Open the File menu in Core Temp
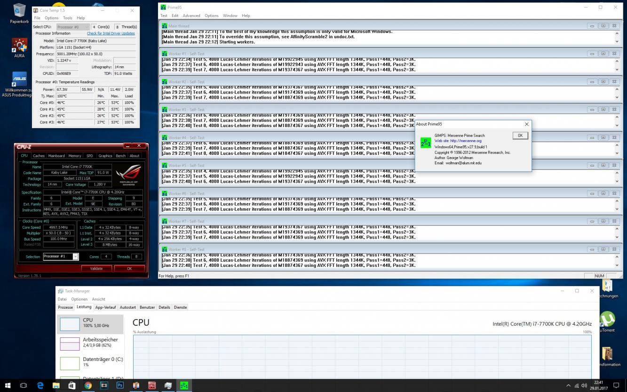The width and height of the screenshot is (627, 392). 37,18
